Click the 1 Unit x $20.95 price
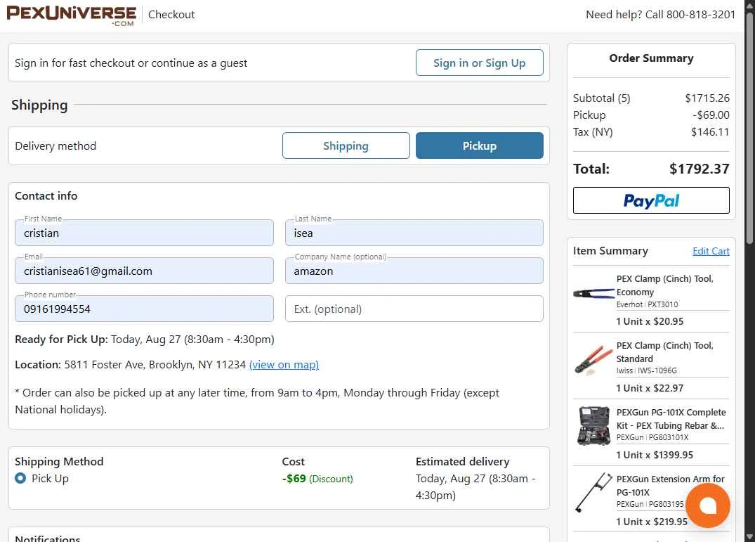The image size is (755, 542). point(650,322)
